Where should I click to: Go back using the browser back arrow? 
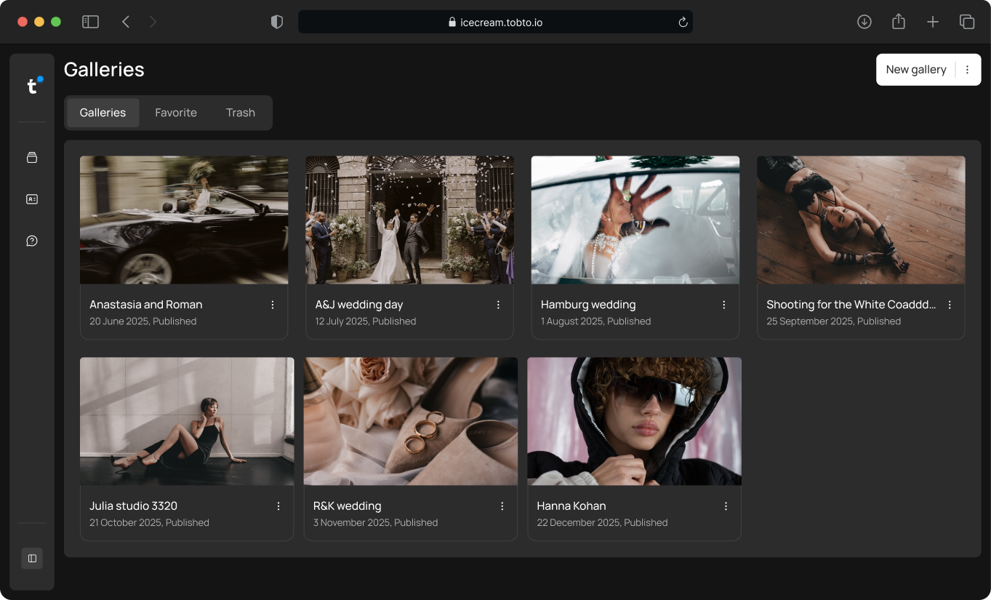coord(125,21)
